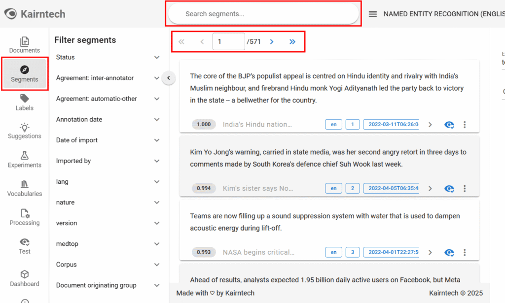The image size is (505, 303).
Task: Open the Processing section in sidebar
Action: 24,217
